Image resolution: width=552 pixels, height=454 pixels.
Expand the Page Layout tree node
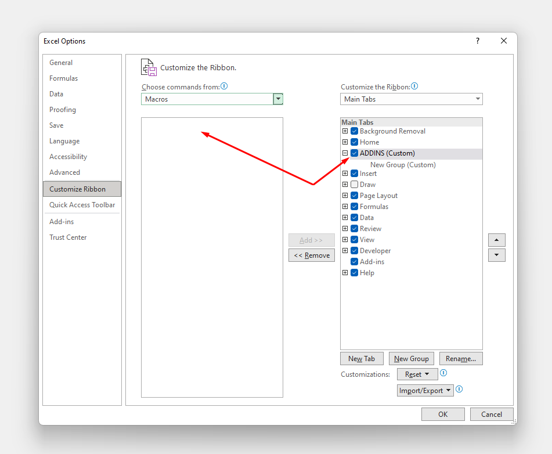[345, 196]
